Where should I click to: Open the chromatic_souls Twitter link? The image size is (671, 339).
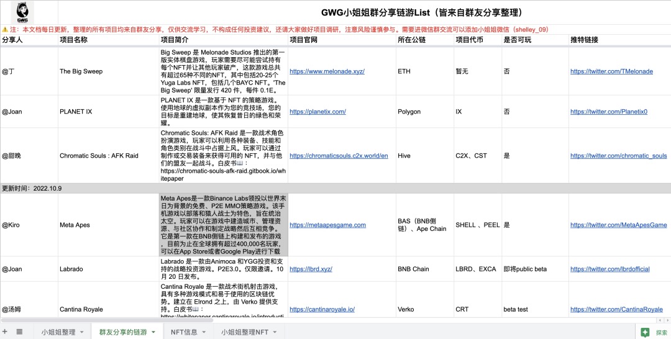[618, 156]
